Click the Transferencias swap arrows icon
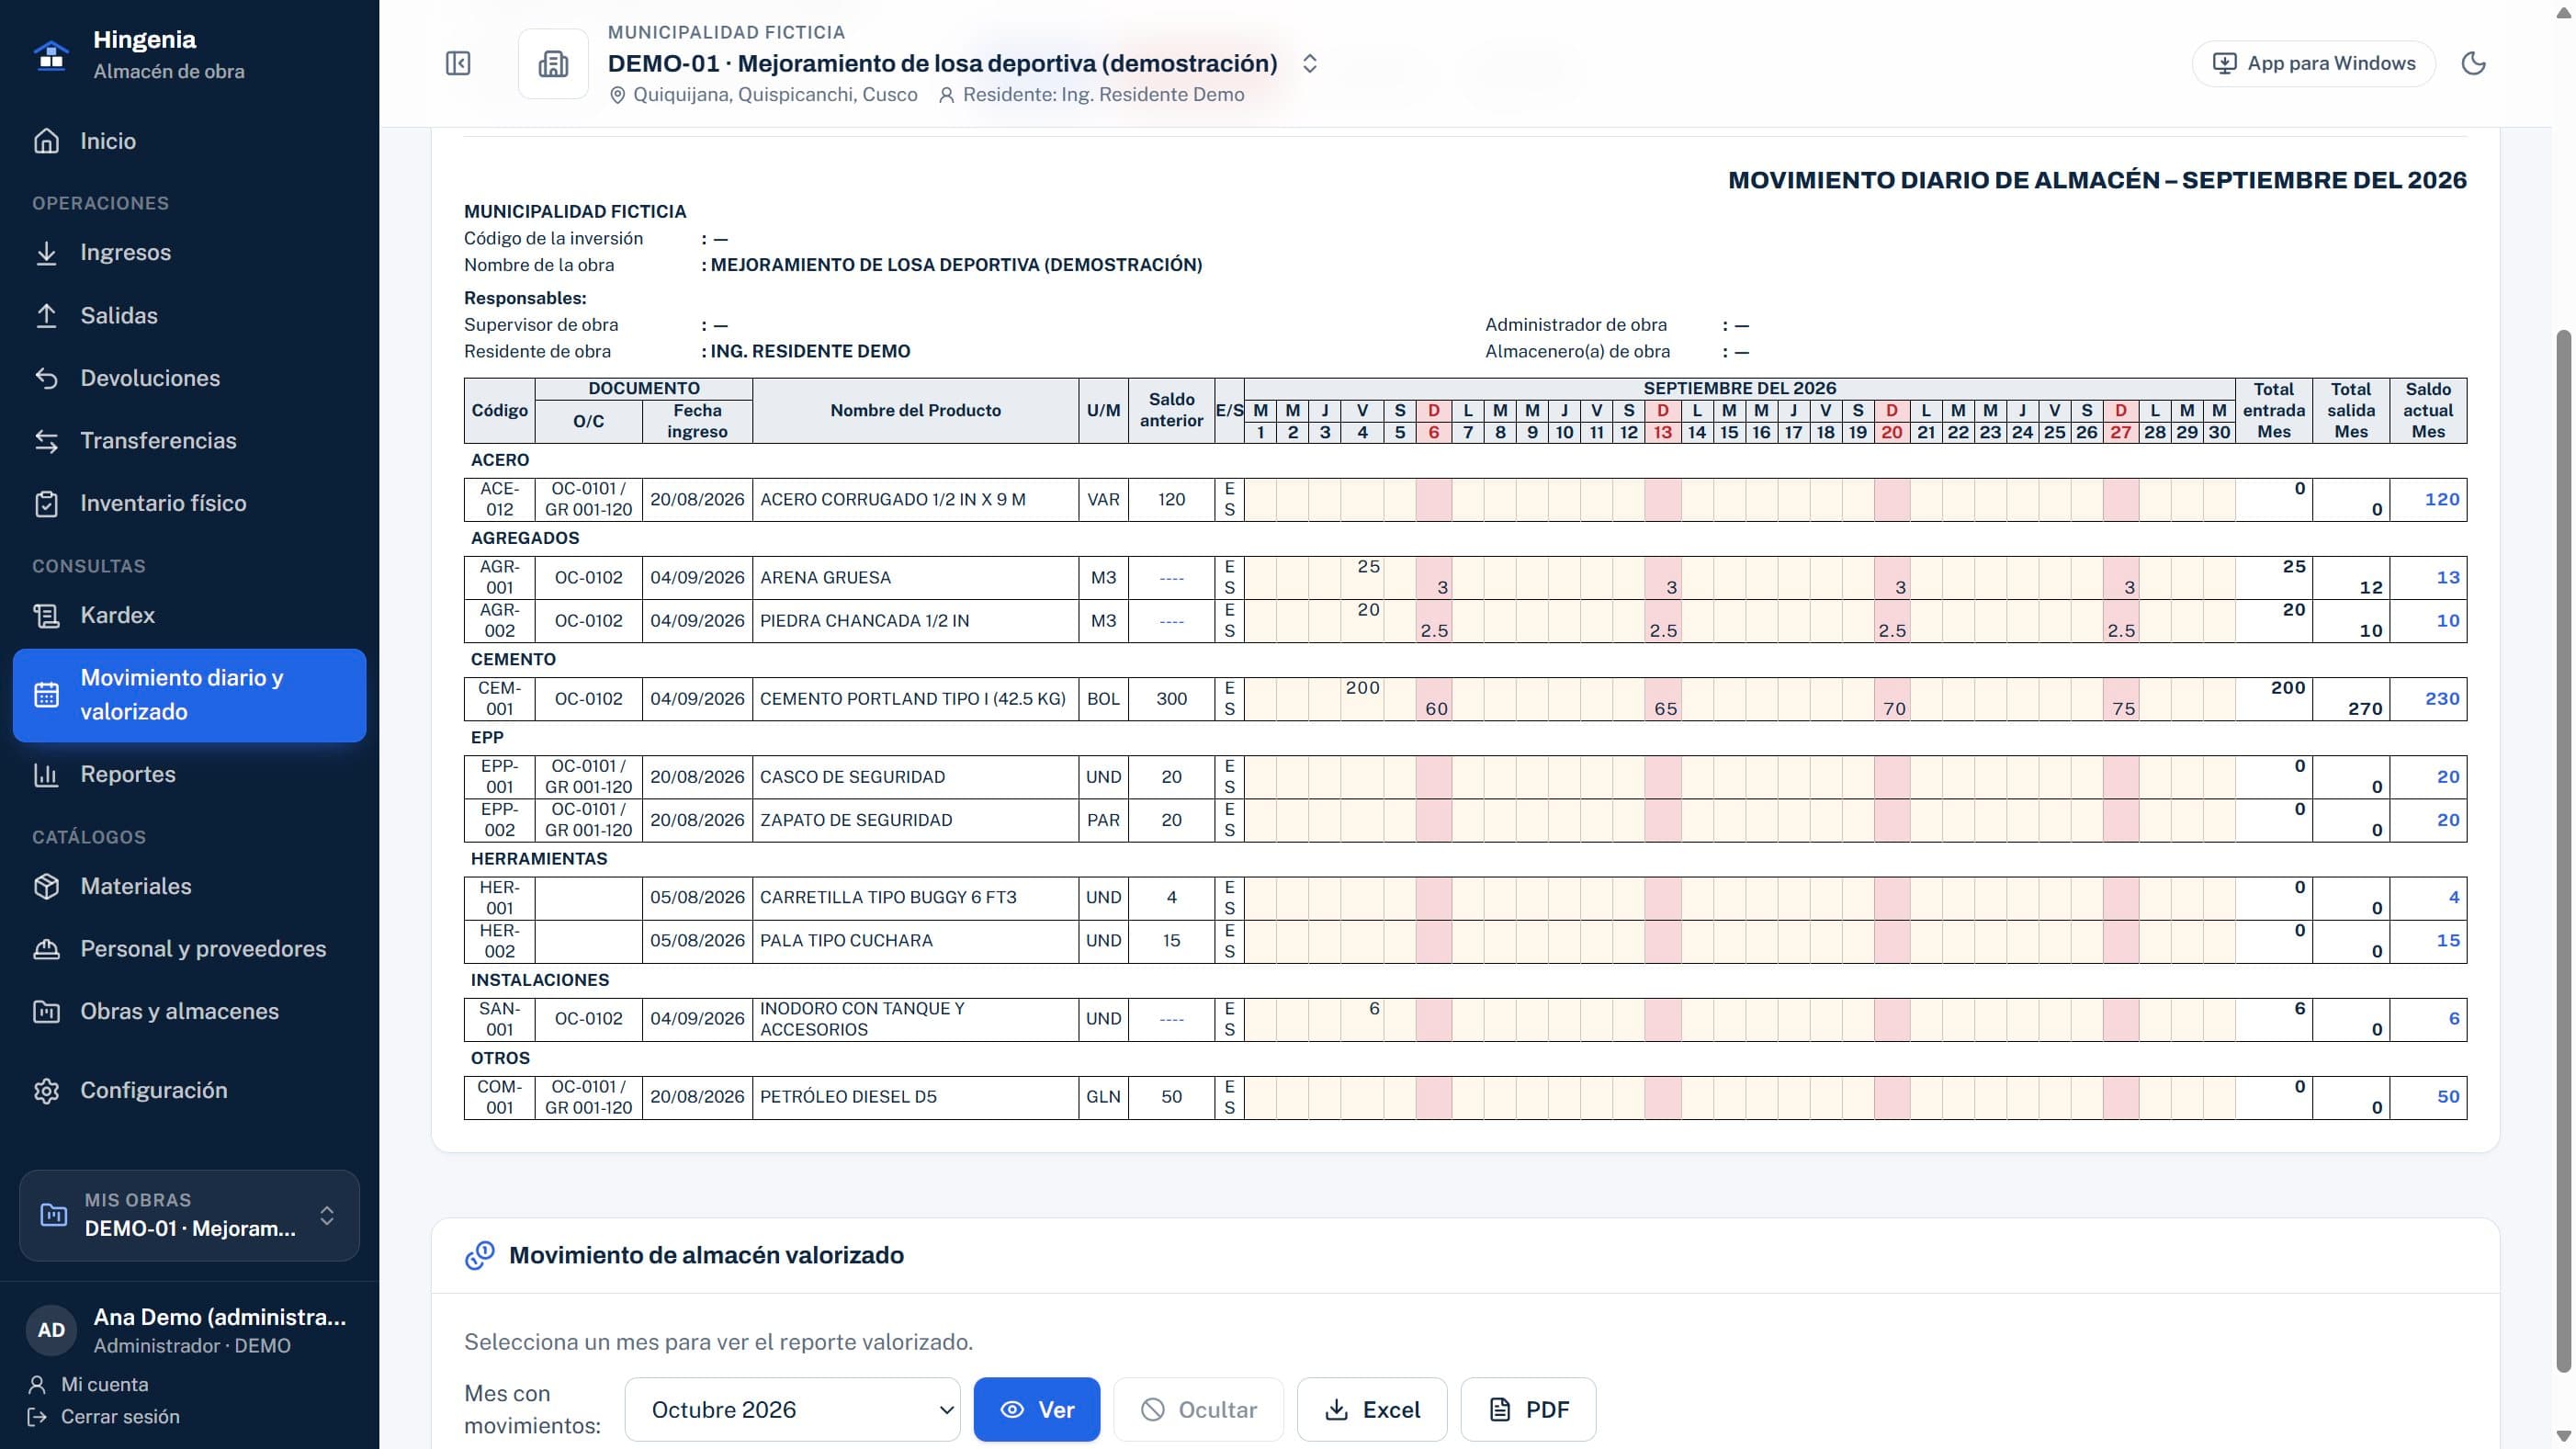2576x1449 pixels. click(x=47, y=441)
